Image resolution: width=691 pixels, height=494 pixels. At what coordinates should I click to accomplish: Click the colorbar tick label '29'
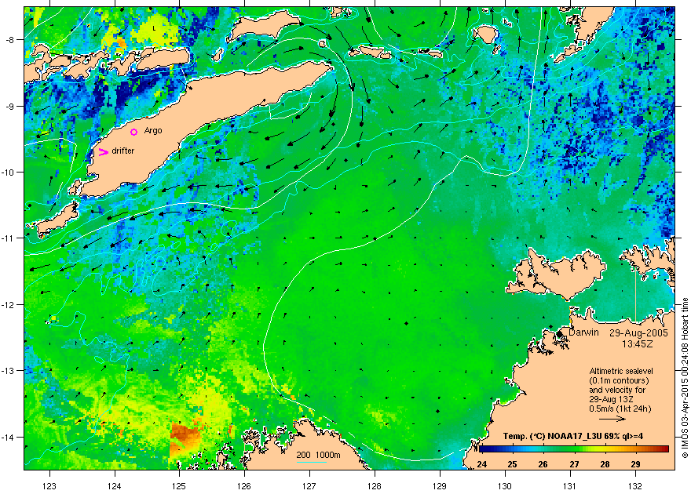click(x=635, y=464)
